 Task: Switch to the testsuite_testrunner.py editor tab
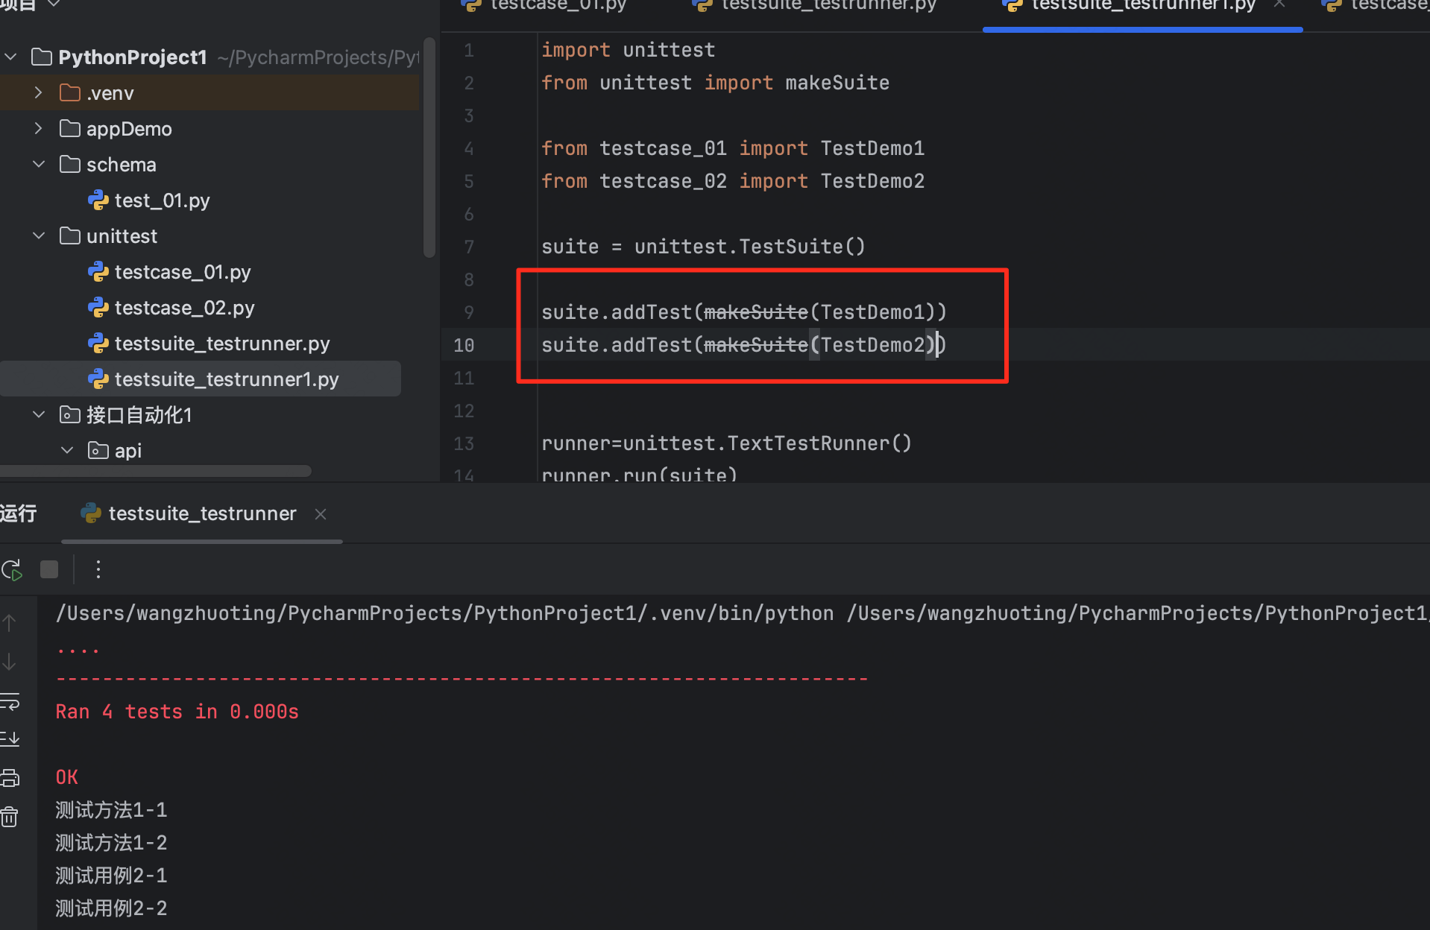click(x=814, y=6)
